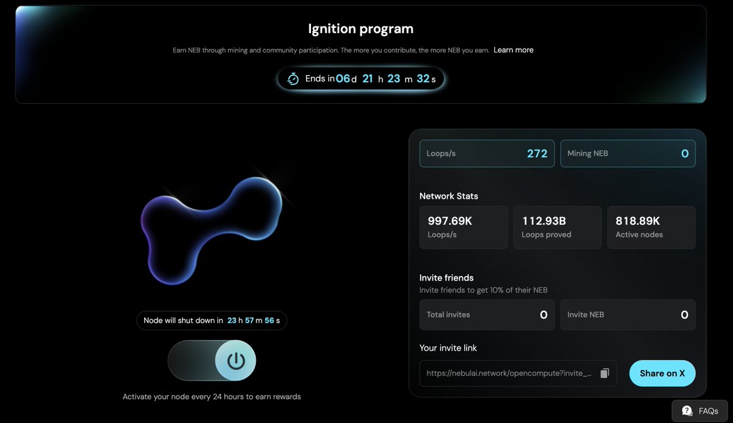The image size is (733, 423).
Task: Click the Network Stats heading
Action: [449, 196]
